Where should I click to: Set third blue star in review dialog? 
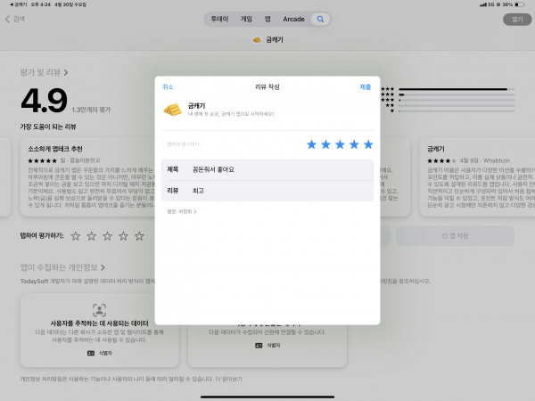tap(340, 144)
